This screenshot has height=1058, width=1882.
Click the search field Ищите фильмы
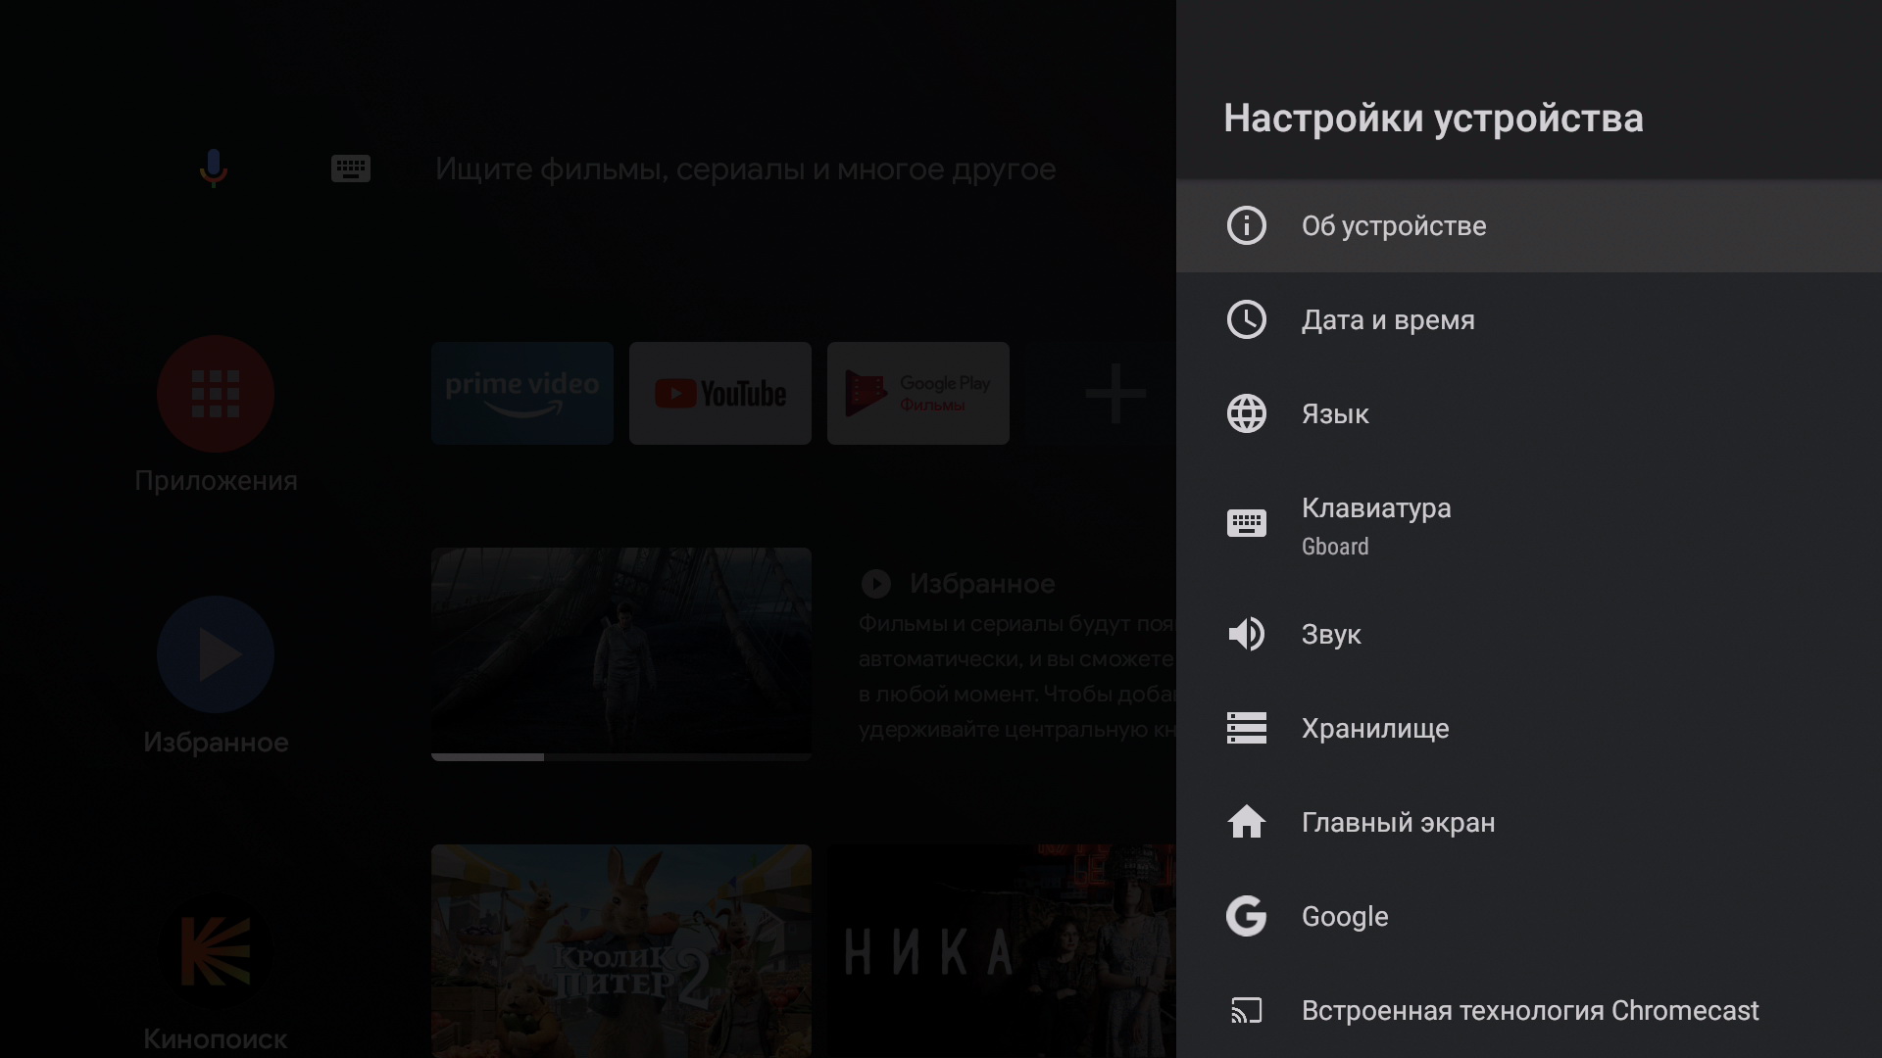[745, 169]
